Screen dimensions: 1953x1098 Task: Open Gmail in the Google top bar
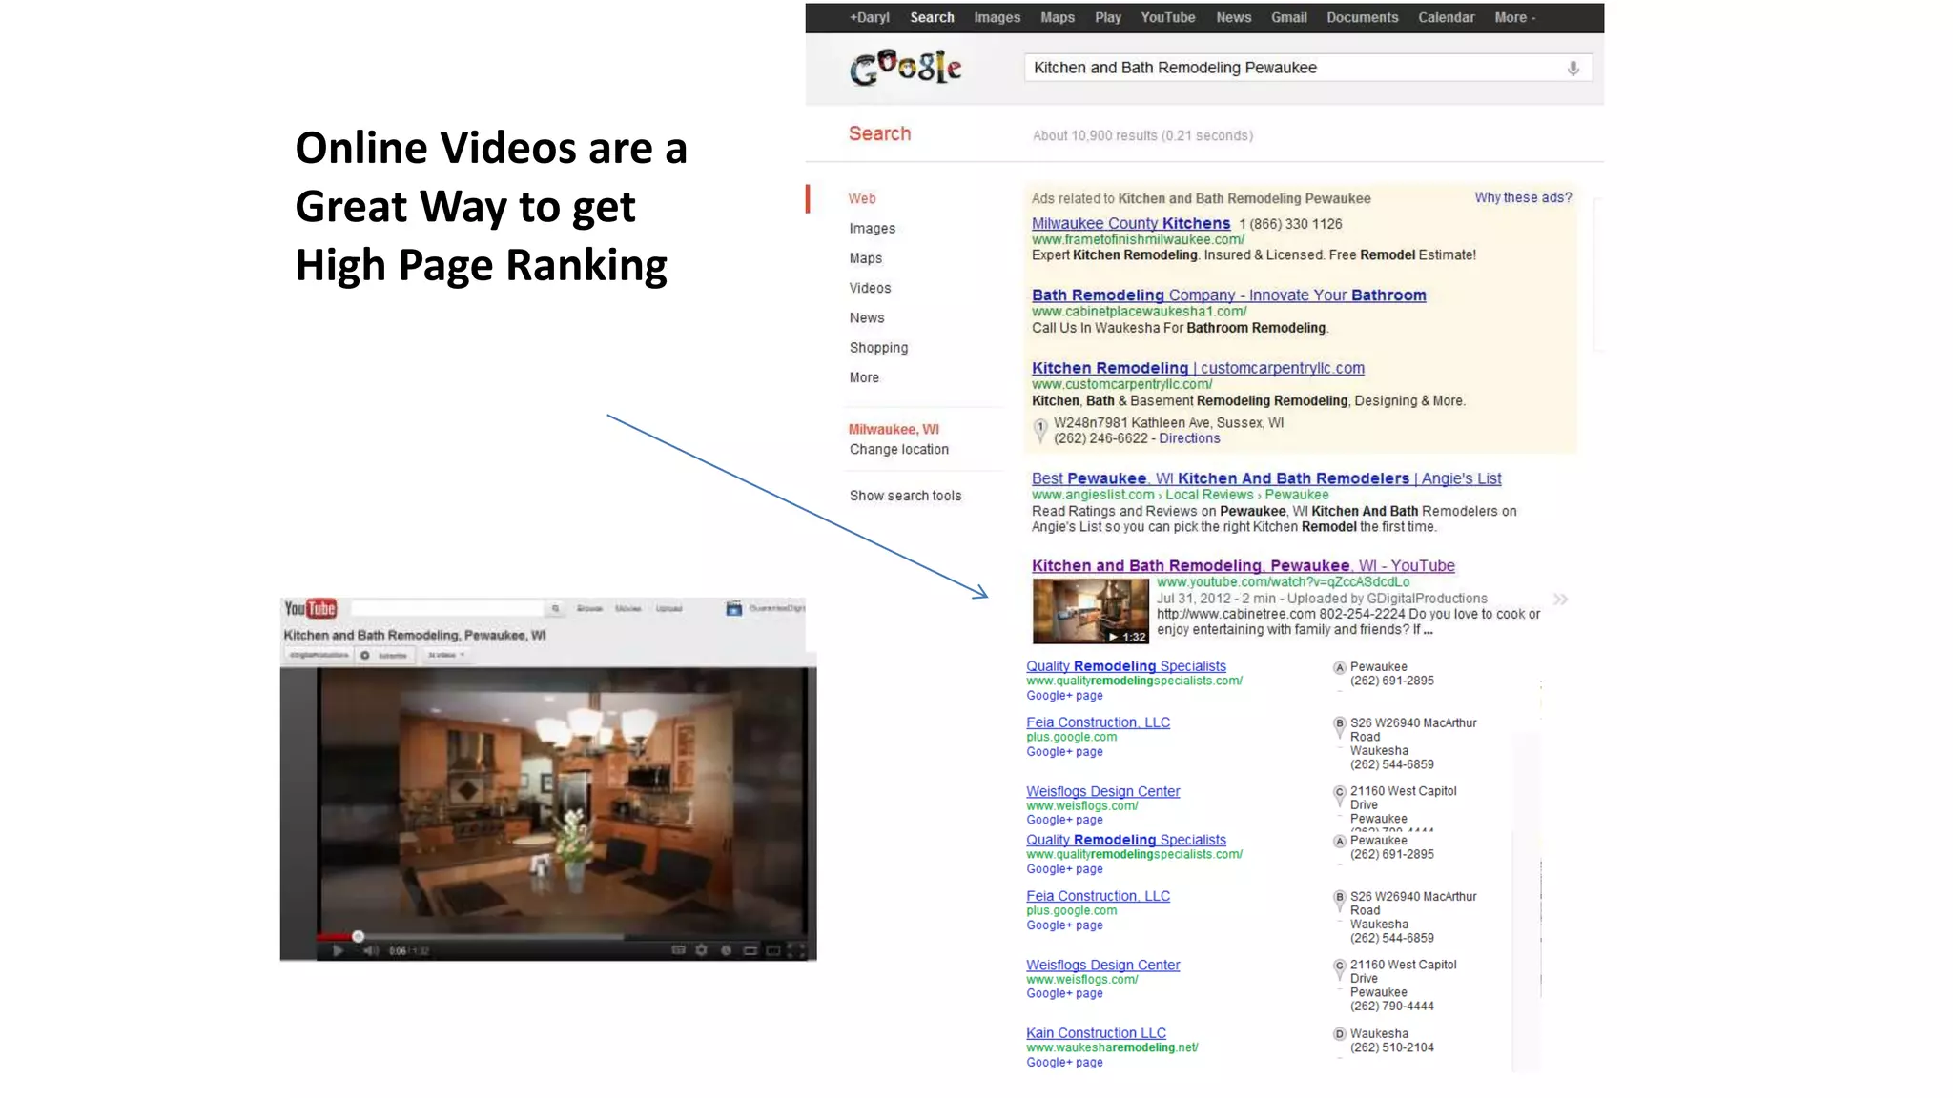click(x=1288, y=17)
